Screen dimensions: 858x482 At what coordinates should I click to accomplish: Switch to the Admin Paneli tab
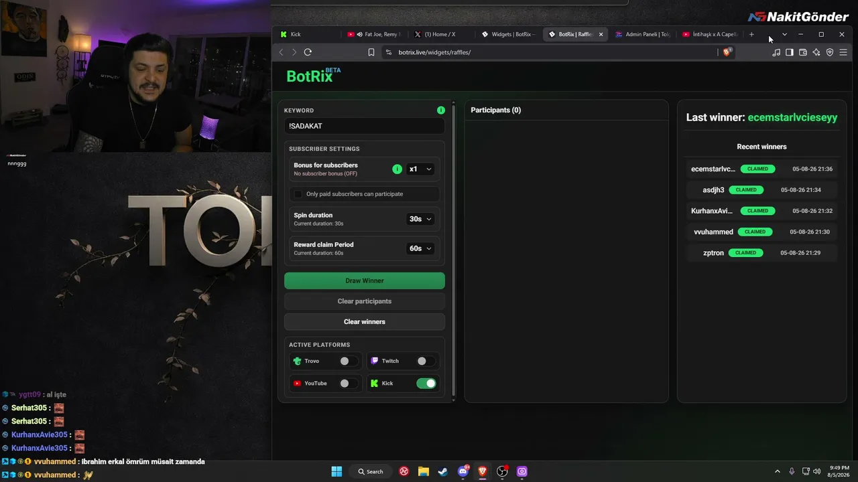pos(643,34)
